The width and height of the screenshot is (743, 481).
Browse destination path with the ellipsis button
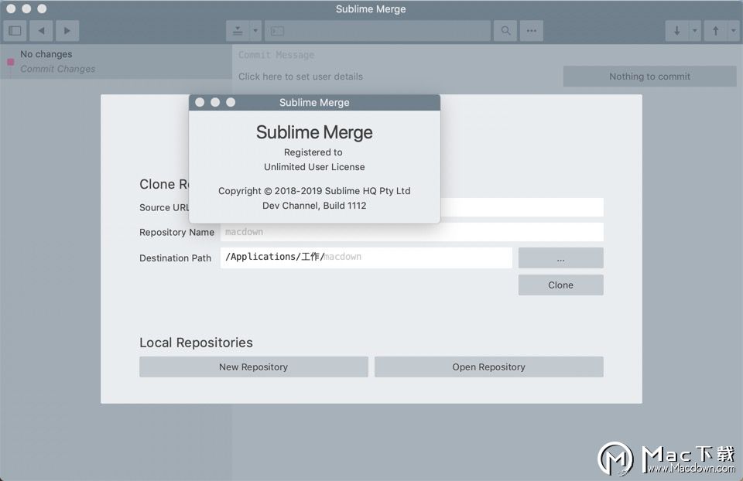pos(560,258)
